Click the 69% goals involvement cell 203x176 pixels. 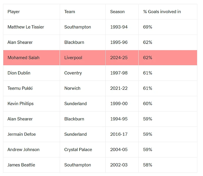148,27
